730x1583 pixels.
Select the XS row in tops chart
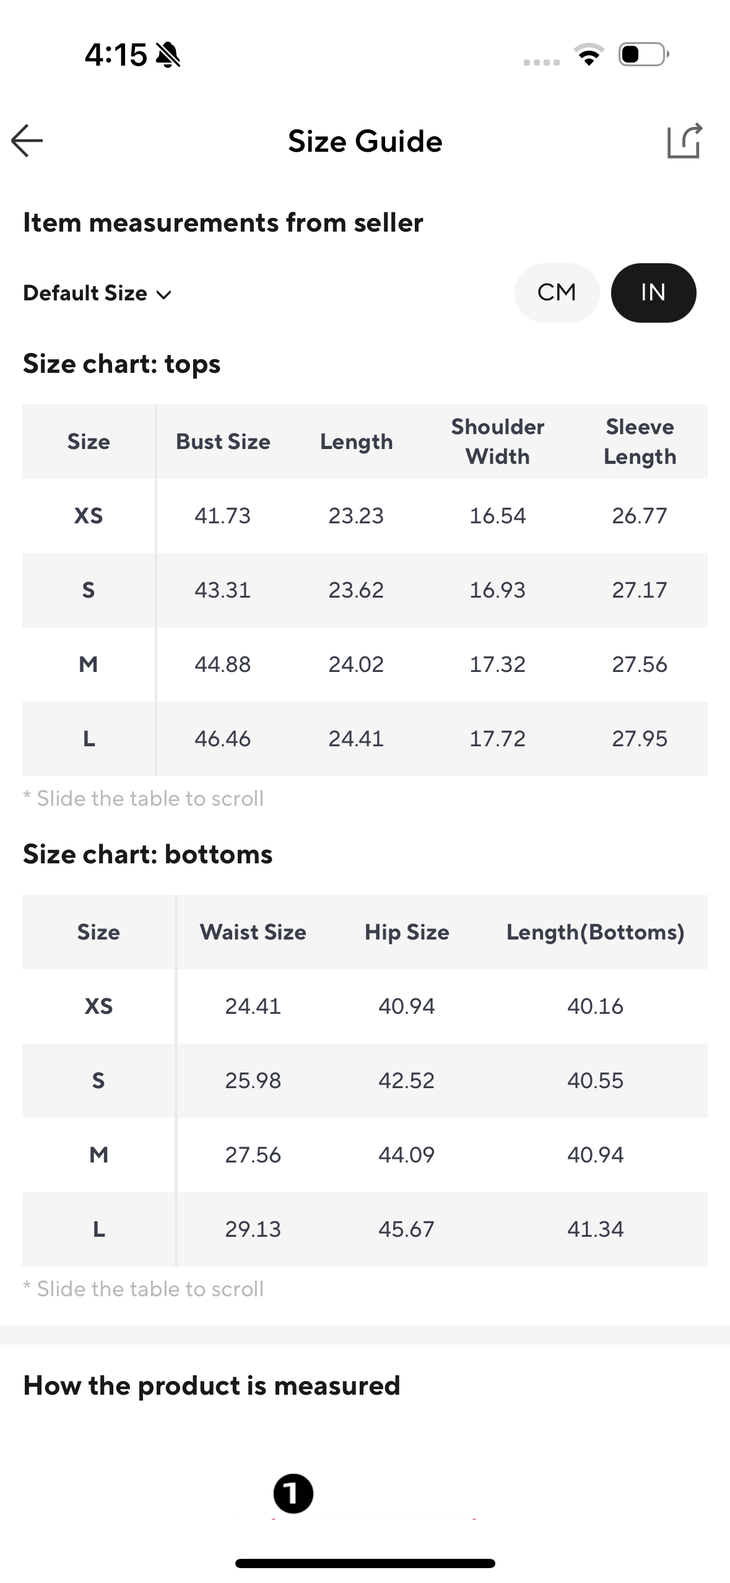(x=89, y=515)
